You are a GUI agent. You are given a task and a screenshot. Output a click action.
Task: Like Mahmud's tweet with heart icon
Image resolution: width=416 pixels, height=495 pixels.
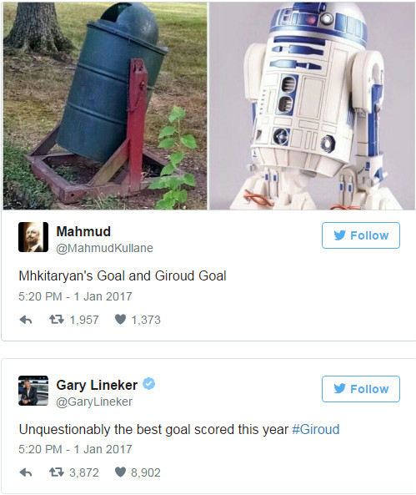click(x=121, y=320)
